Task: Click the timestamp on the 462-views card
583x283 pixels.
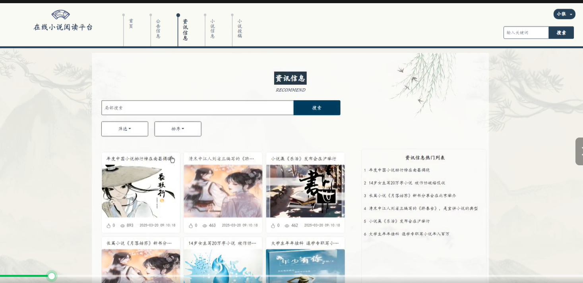Action: coord(322,225)
